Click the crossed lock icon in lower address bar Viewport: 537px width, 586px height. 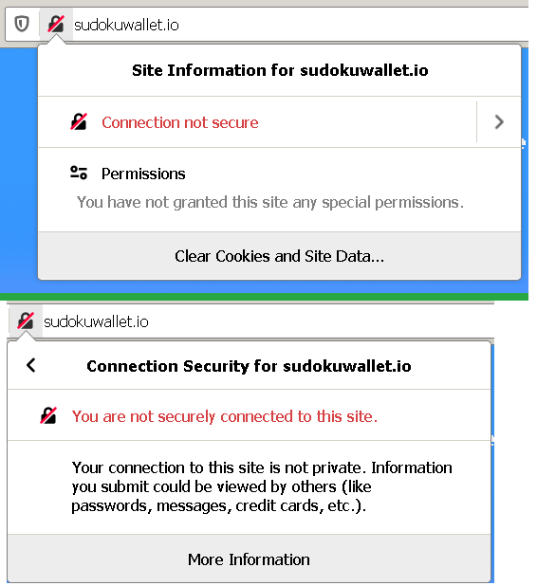coord(26,321)
